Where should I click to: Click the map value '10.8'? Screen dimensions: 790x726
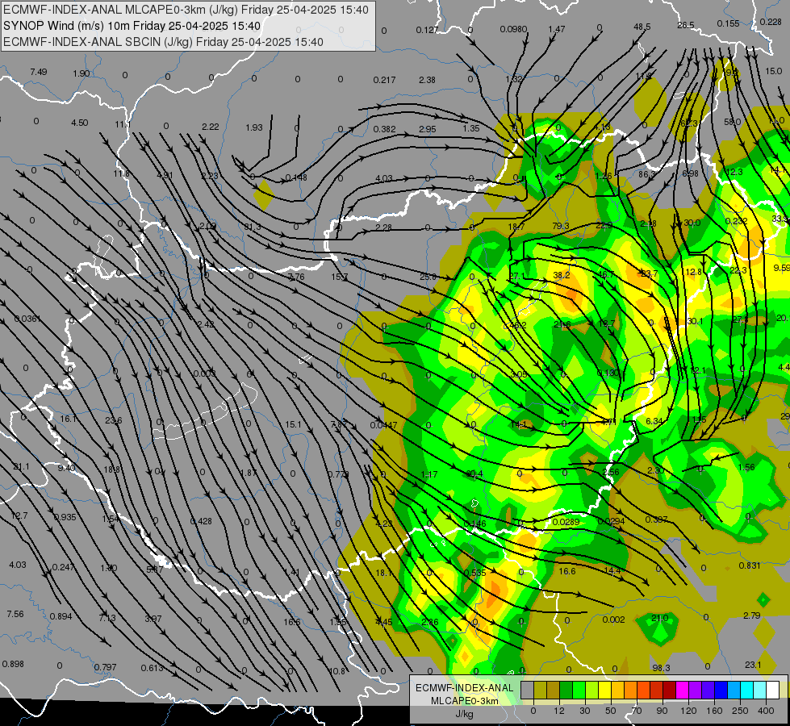coord(336,672)
